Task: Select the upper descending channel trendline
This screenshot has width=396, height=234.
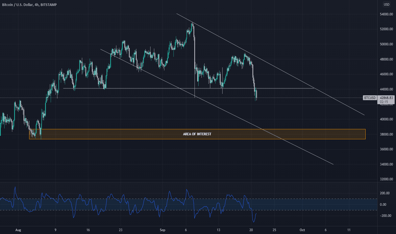Action: pos(270,64)
